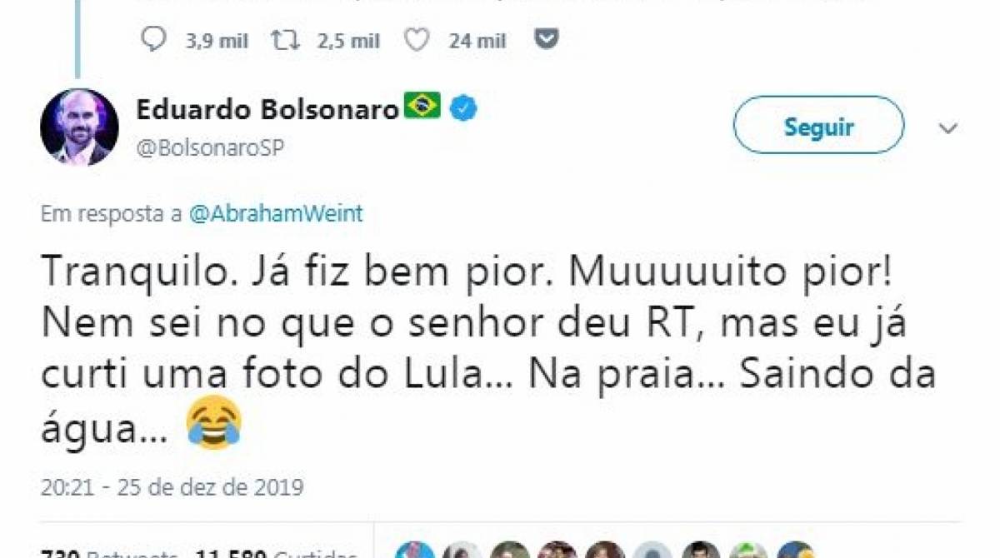Click the @BolsonaroSP handle

coord(208,146)
